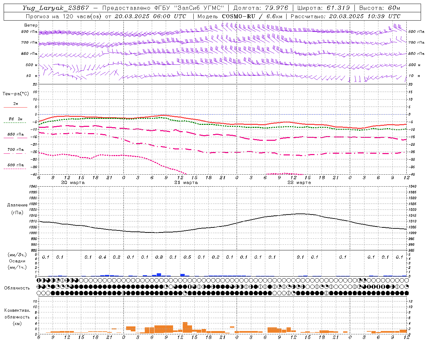
Task: Click the 'Модель COSMO-RU / 6.6км' text
Action: pyautogui.click(x=240, y=16)
